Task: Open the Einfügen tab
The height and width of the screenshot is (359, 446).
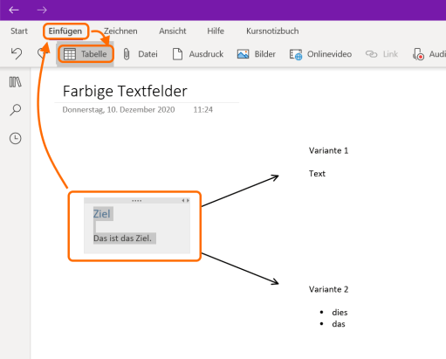Action: click(65, 31)
